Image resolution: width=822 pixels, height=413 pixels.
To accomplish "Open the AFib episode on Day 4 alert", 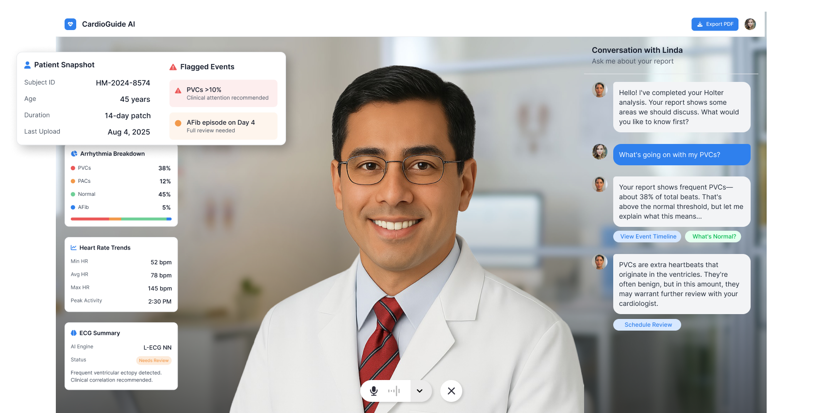I will 223,126.
